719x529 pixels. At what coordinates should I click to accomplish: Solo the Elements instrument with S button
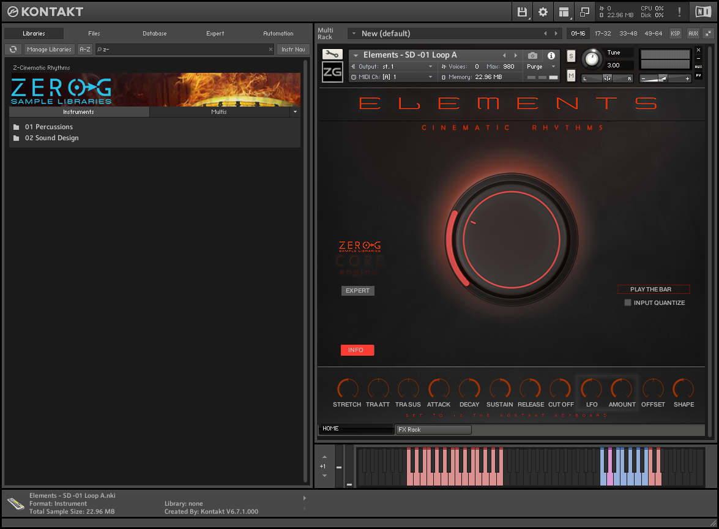tap(570, 56)
